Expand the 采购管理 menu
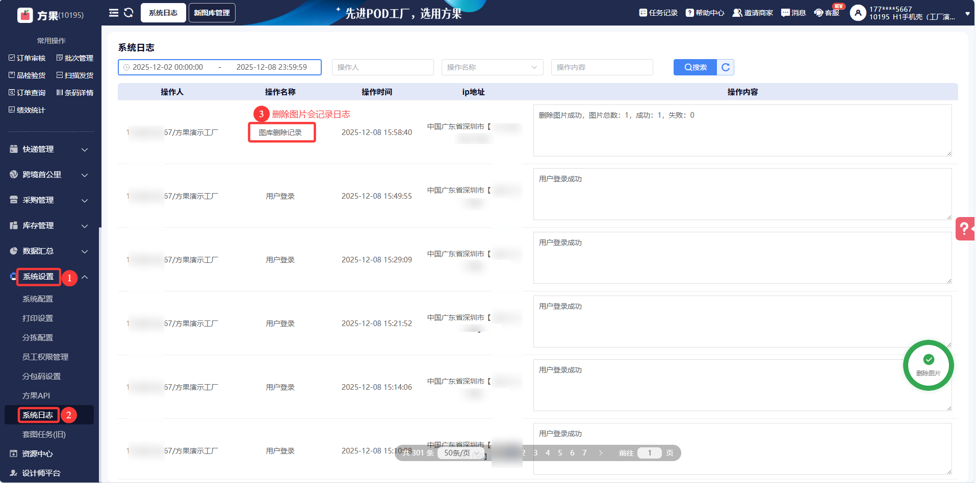 click(49, 200)
